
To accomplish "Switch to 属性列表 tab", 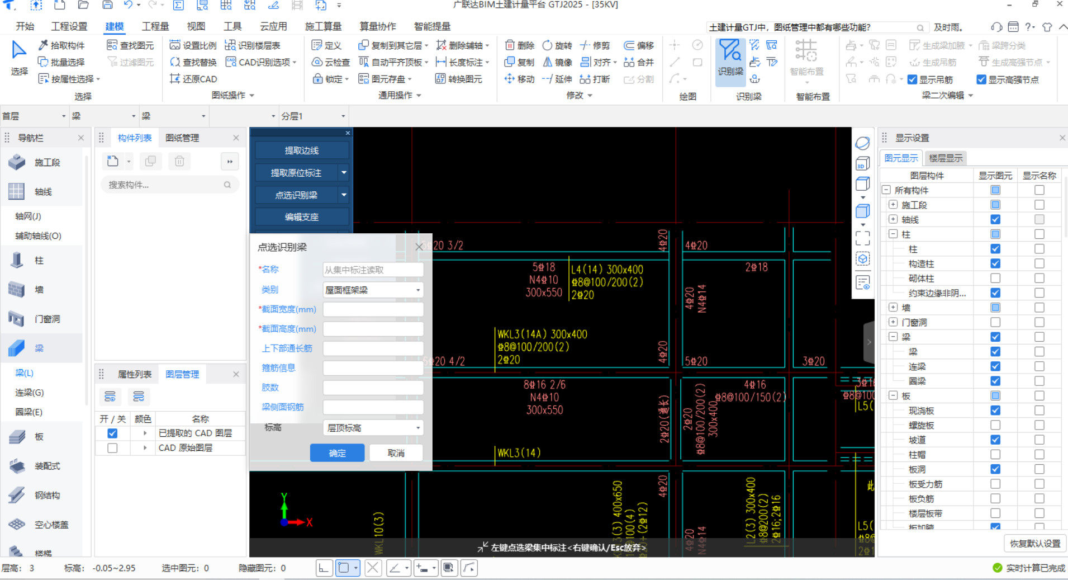I will [x=135, y=374].
